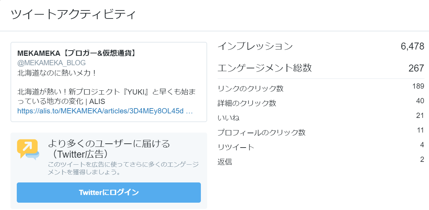Select the いいね metric label

[228, 118]
